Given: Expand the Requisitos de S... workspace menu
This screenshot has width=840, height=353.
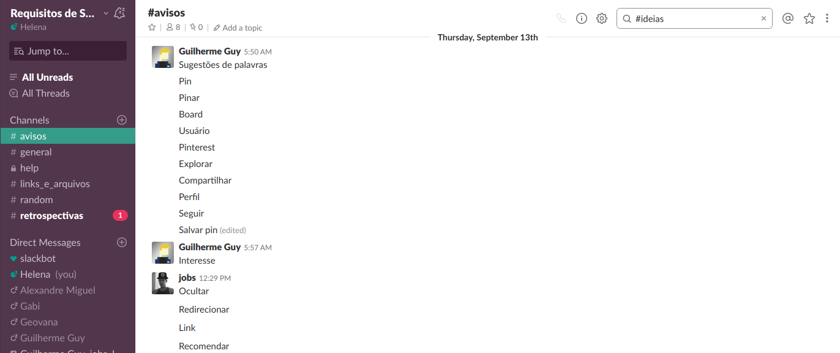Looking at the screenshot, I should 59,13.
